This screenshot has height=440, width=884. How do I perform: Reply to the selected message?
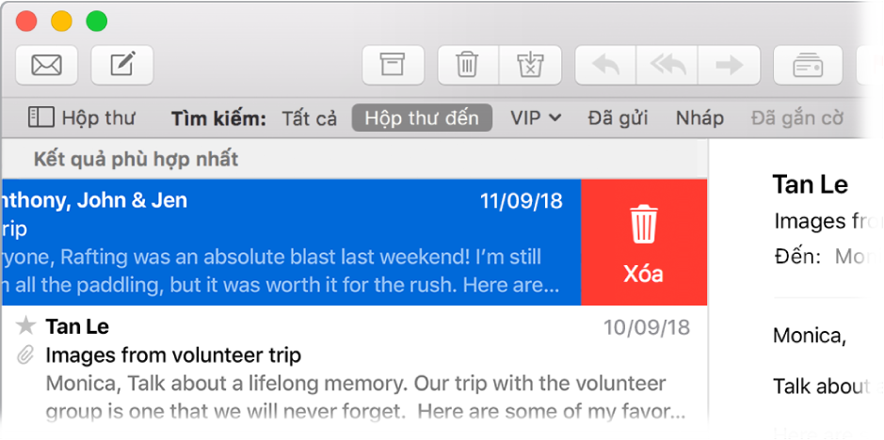pyautogui.click(x=605, y=65)
